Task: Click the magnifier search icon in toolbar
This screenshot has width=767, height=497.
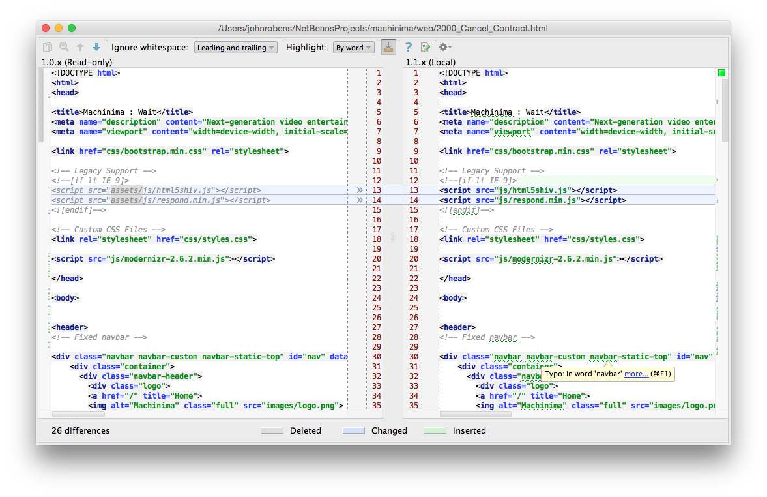Action: click(64, 47)
